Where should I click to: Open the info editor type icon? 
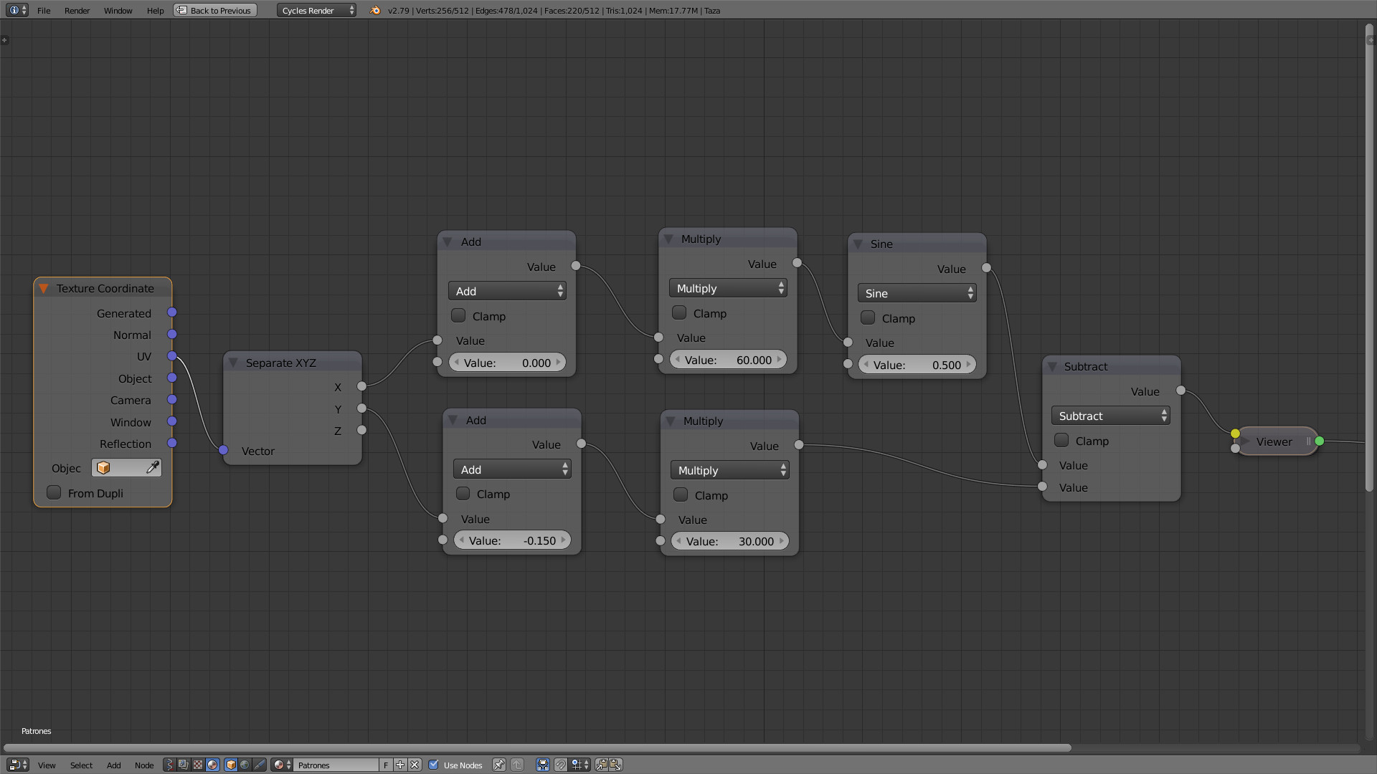click(17, 10)
